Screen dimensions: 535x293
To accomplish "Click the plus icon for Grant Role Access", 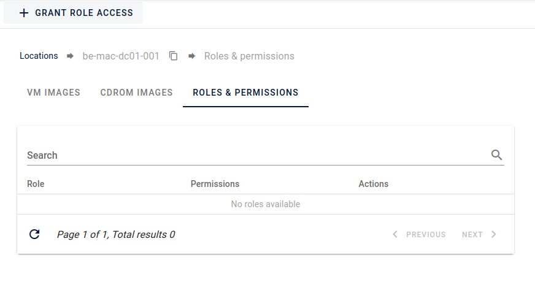I will tap(24, 13).
